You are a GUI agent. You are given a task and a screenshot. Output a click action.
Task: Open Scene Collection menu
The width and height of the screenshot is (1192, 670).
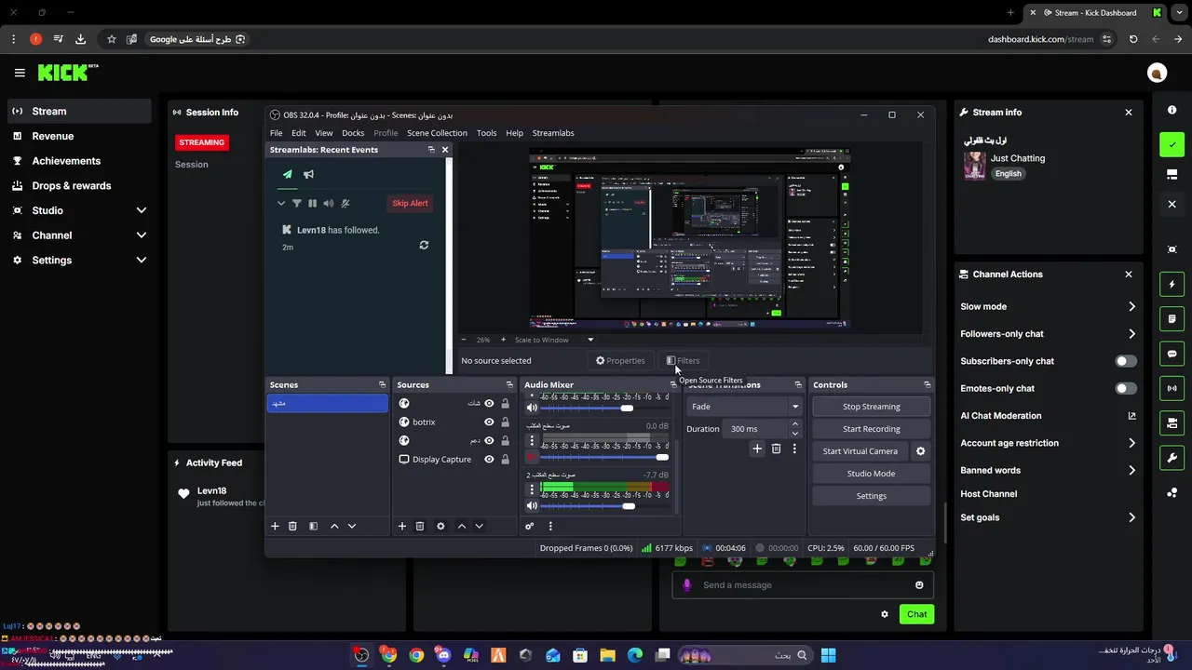(x=437, y=133)
